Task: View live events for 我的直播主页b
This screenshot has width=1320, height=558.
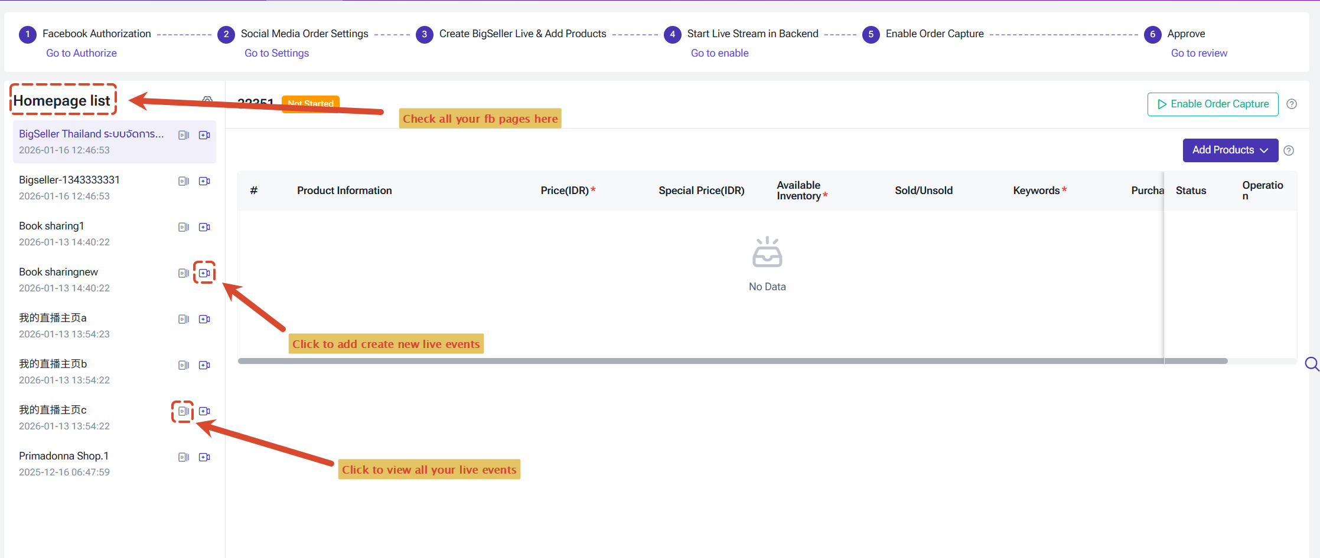Action: [x=184, y=365]
